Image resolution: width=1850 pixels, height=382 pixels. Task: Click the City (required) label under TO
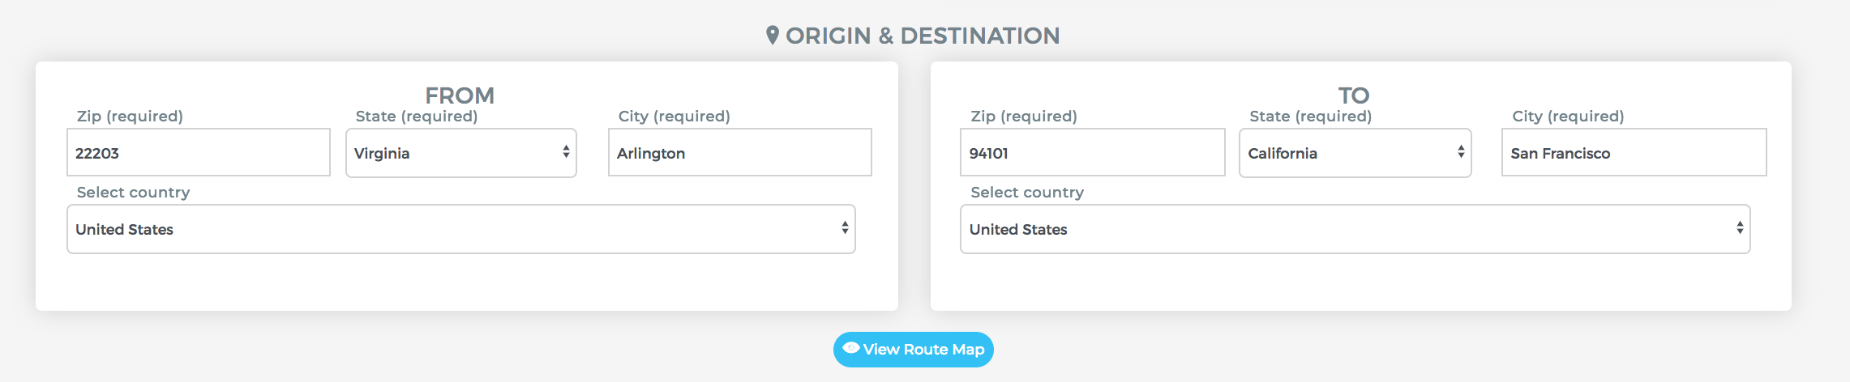coord(1568,117)
